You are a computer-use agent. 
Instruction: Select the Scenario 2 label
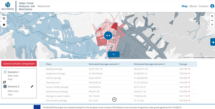(13, 86)
